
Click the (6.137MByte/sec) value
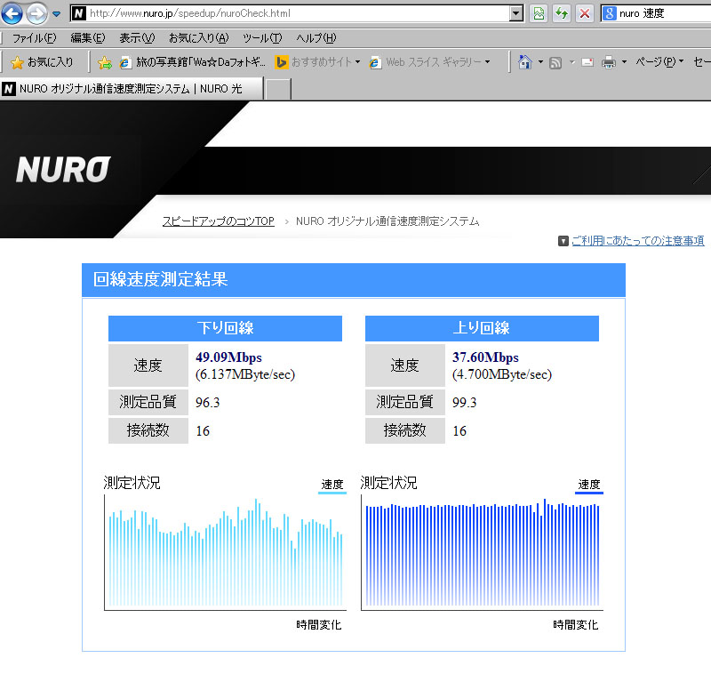point(245,374)
